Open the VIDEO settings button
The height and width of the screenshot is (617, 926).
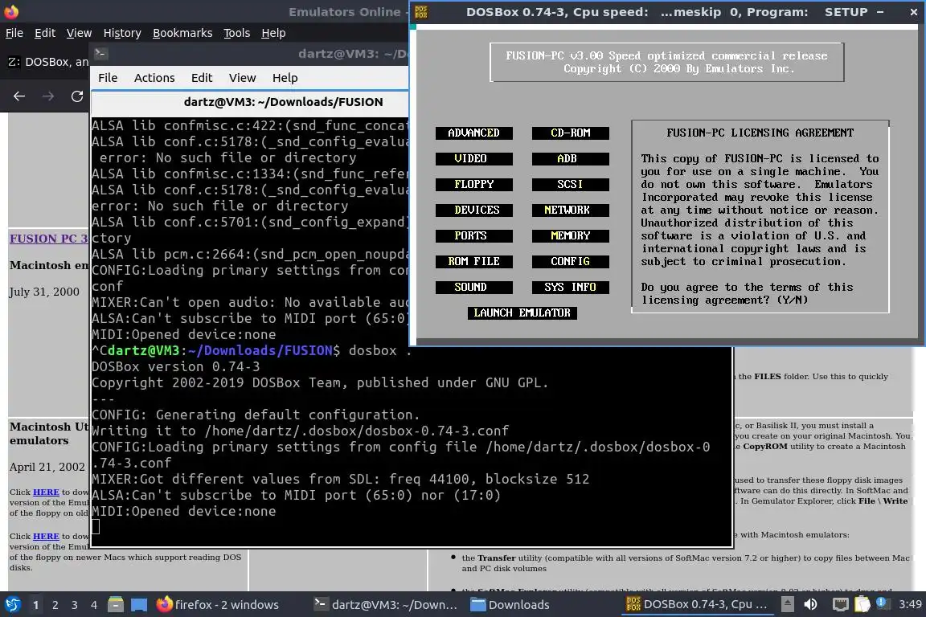click(x=473, y=159)
